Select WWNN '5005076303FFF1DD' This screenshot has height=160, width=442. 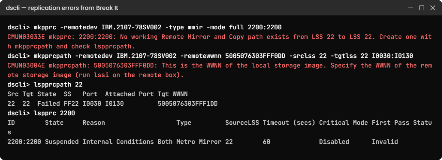point(187,104)
